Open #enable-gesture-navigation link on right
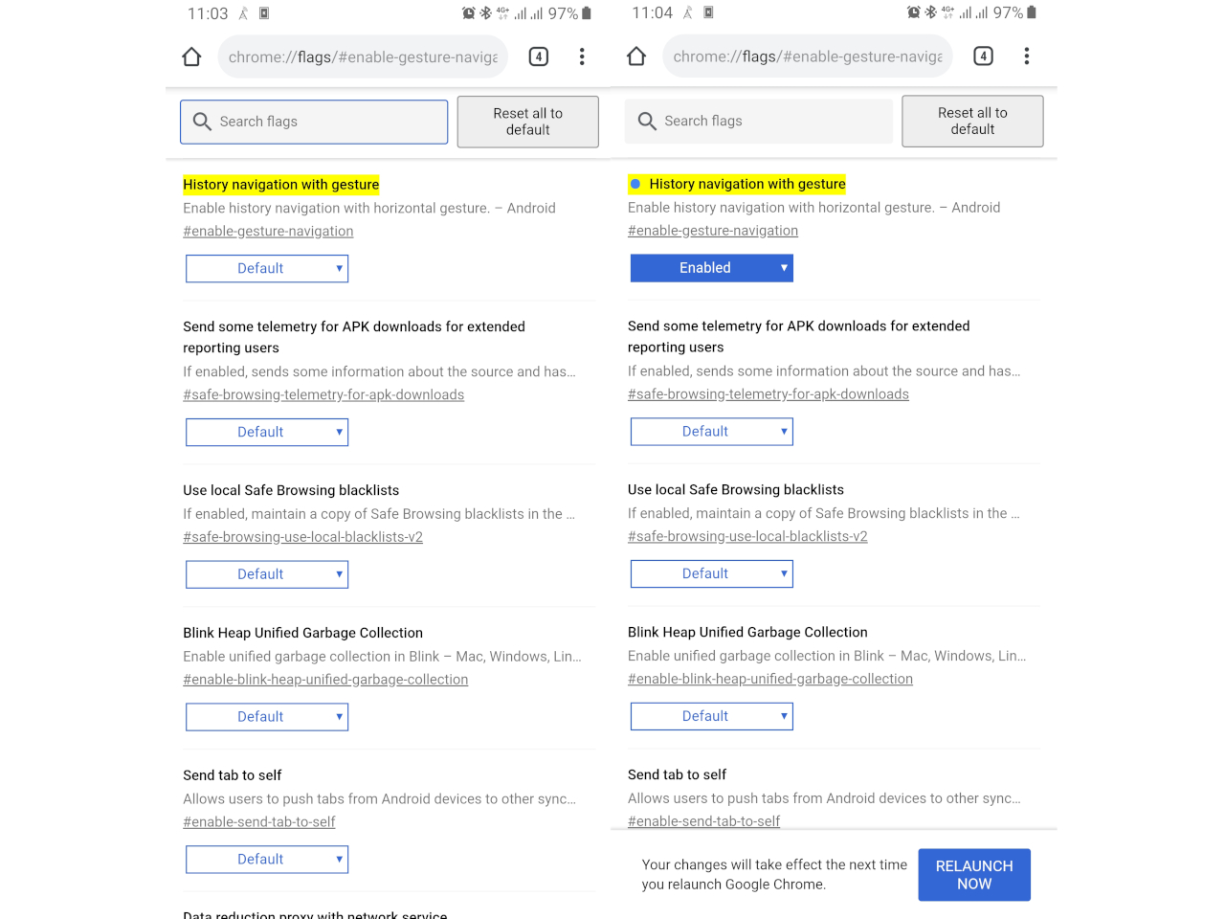The width and height of the screenshot is (1225, 919). tap(713, 231)
